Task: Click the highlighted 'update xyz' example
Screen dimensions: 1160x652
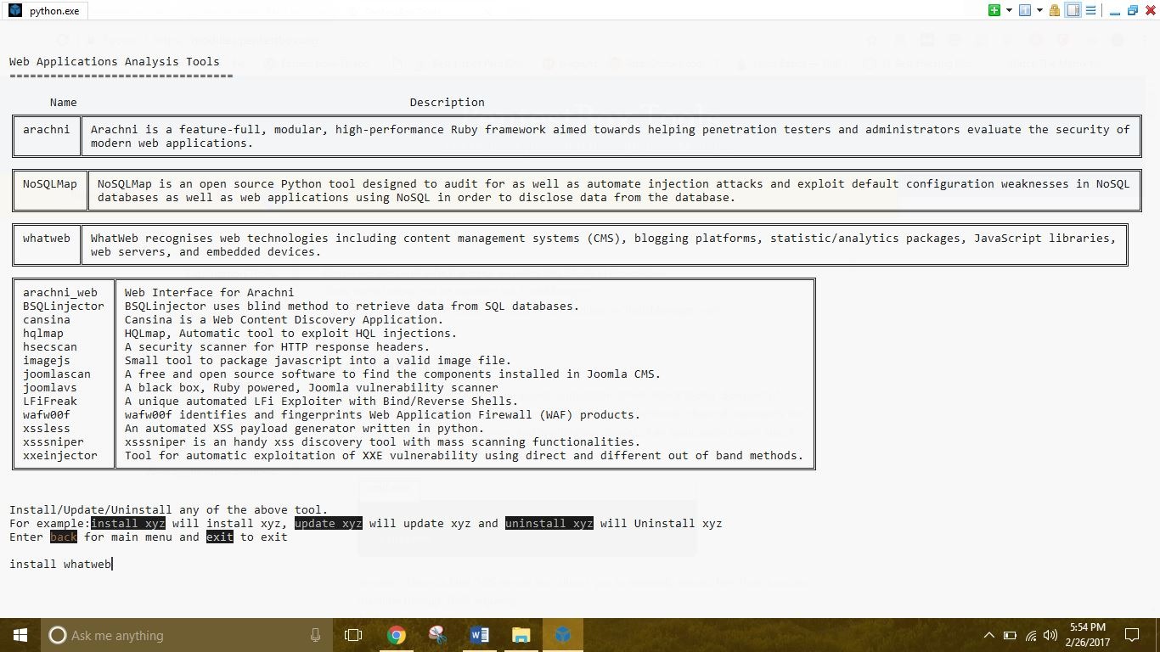Action: tap(329, 523)
